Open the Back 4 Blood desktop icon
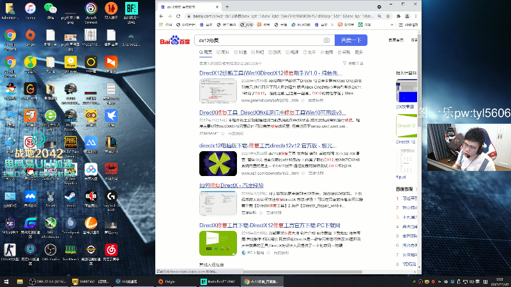Screen dimensions: 511x287 point(91,198)
